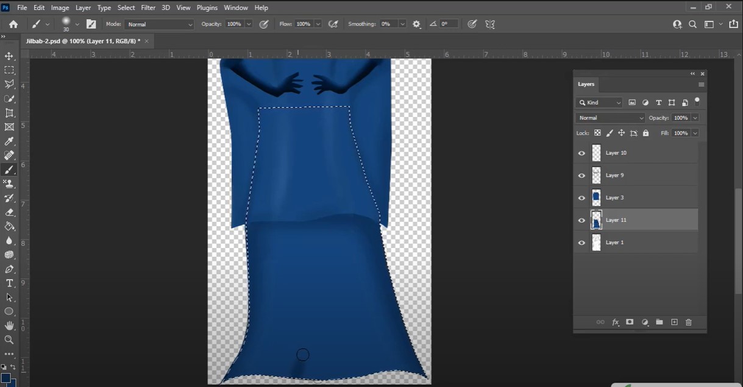Select the Rectangular Marquee tool
Image resolution: width=743 pixels, height=387 pixels.
point(9,70)
